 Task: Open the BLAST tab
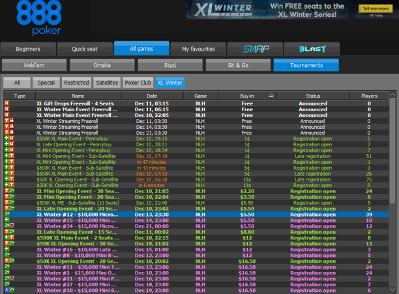coord(312,49)
